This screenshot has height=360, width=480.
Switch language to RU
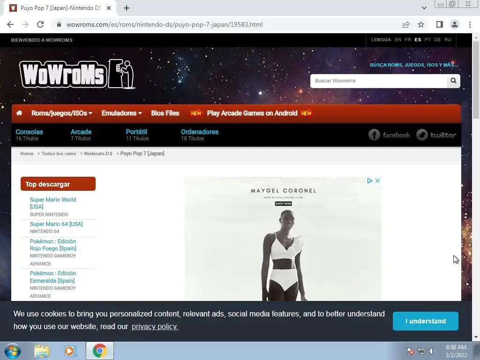(x=448, y=40)
